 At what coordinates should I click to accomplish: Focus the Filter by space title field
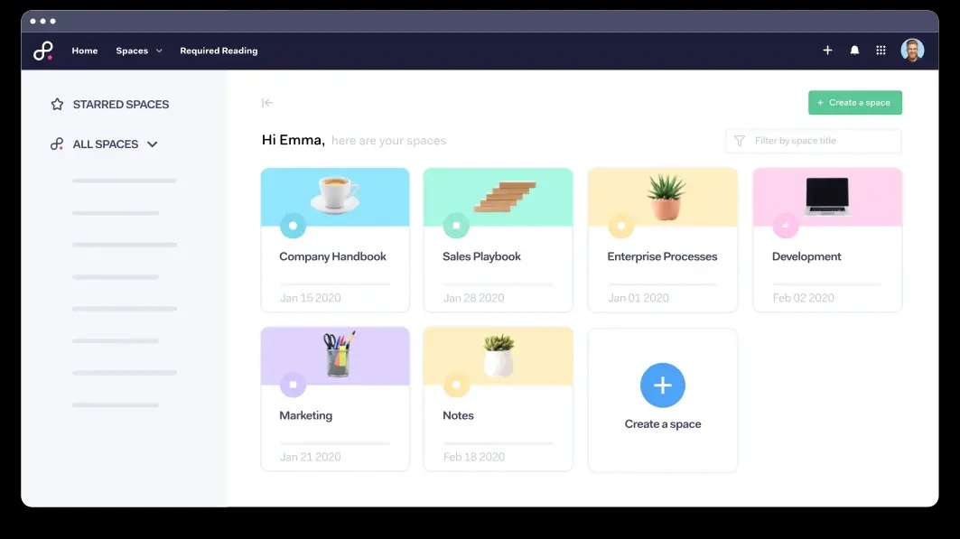(x=813, y=141)
